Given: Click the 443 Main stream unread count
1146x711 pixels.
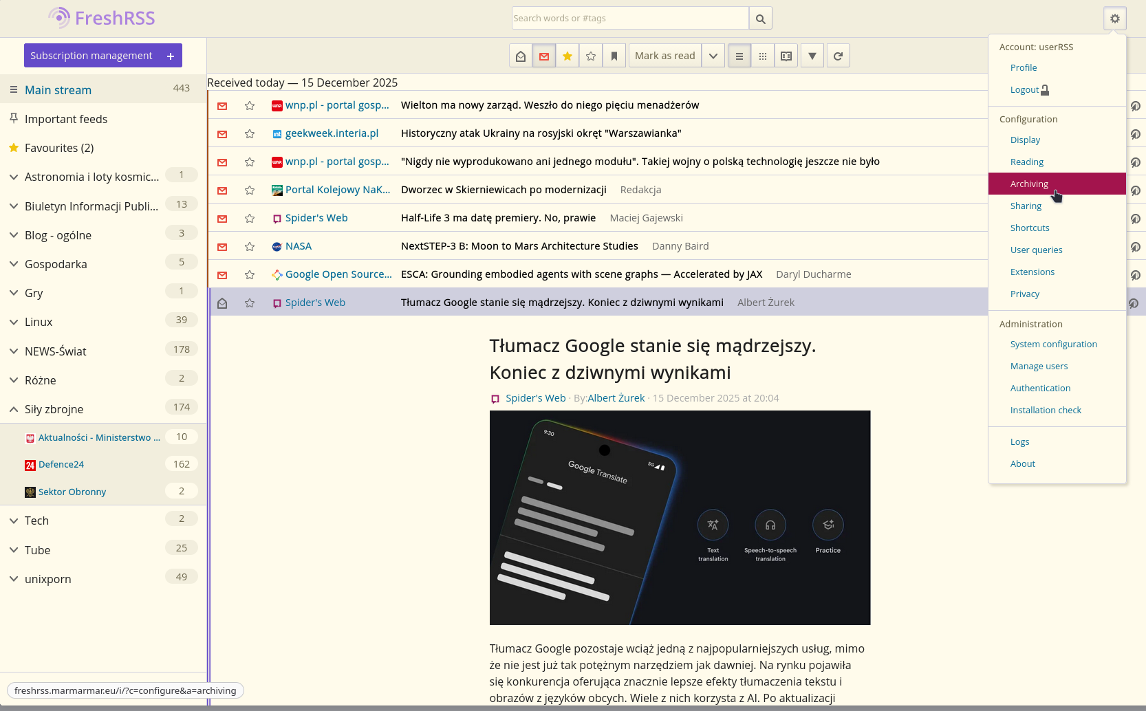Looking at the screenshot, I should [x=182, y=88].
